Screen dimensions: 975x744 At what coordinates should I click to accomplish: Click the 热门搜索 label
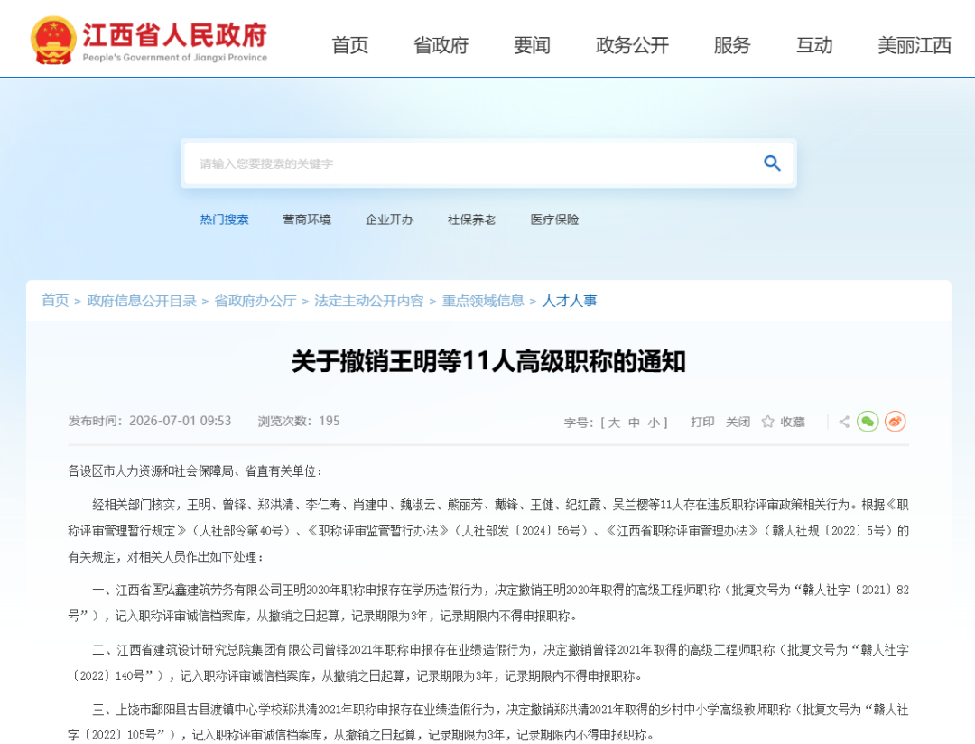click(x=225, y=219)
